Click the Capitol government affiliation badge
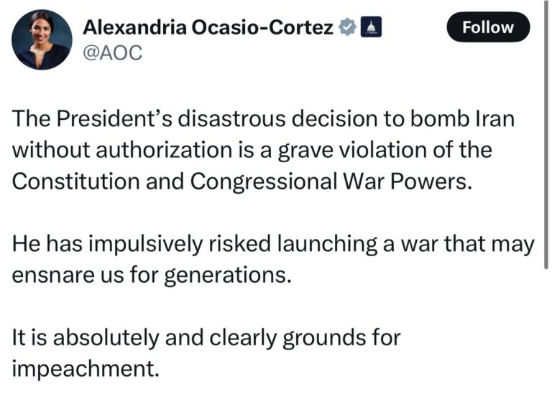The height and width of the screenshot is (404, 552). 371,27
